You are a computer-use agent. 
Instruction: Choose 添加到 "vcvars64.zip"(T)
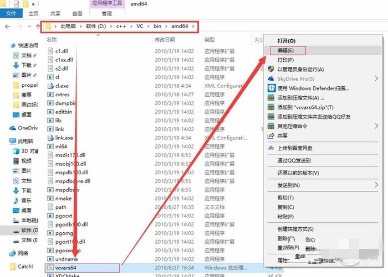coord(305,107)
